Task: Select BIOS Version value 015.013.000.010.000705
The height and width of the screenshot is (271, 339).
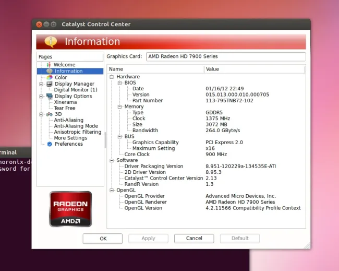Action: 237,95
